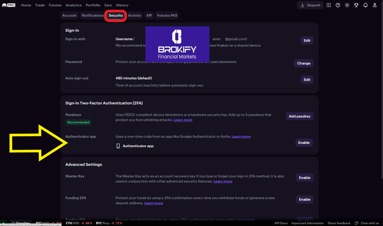The width and height of the screenshot is (383, 226).
Task: Enable the Authenticator app 2FA
Action: (x=304, y=143)
